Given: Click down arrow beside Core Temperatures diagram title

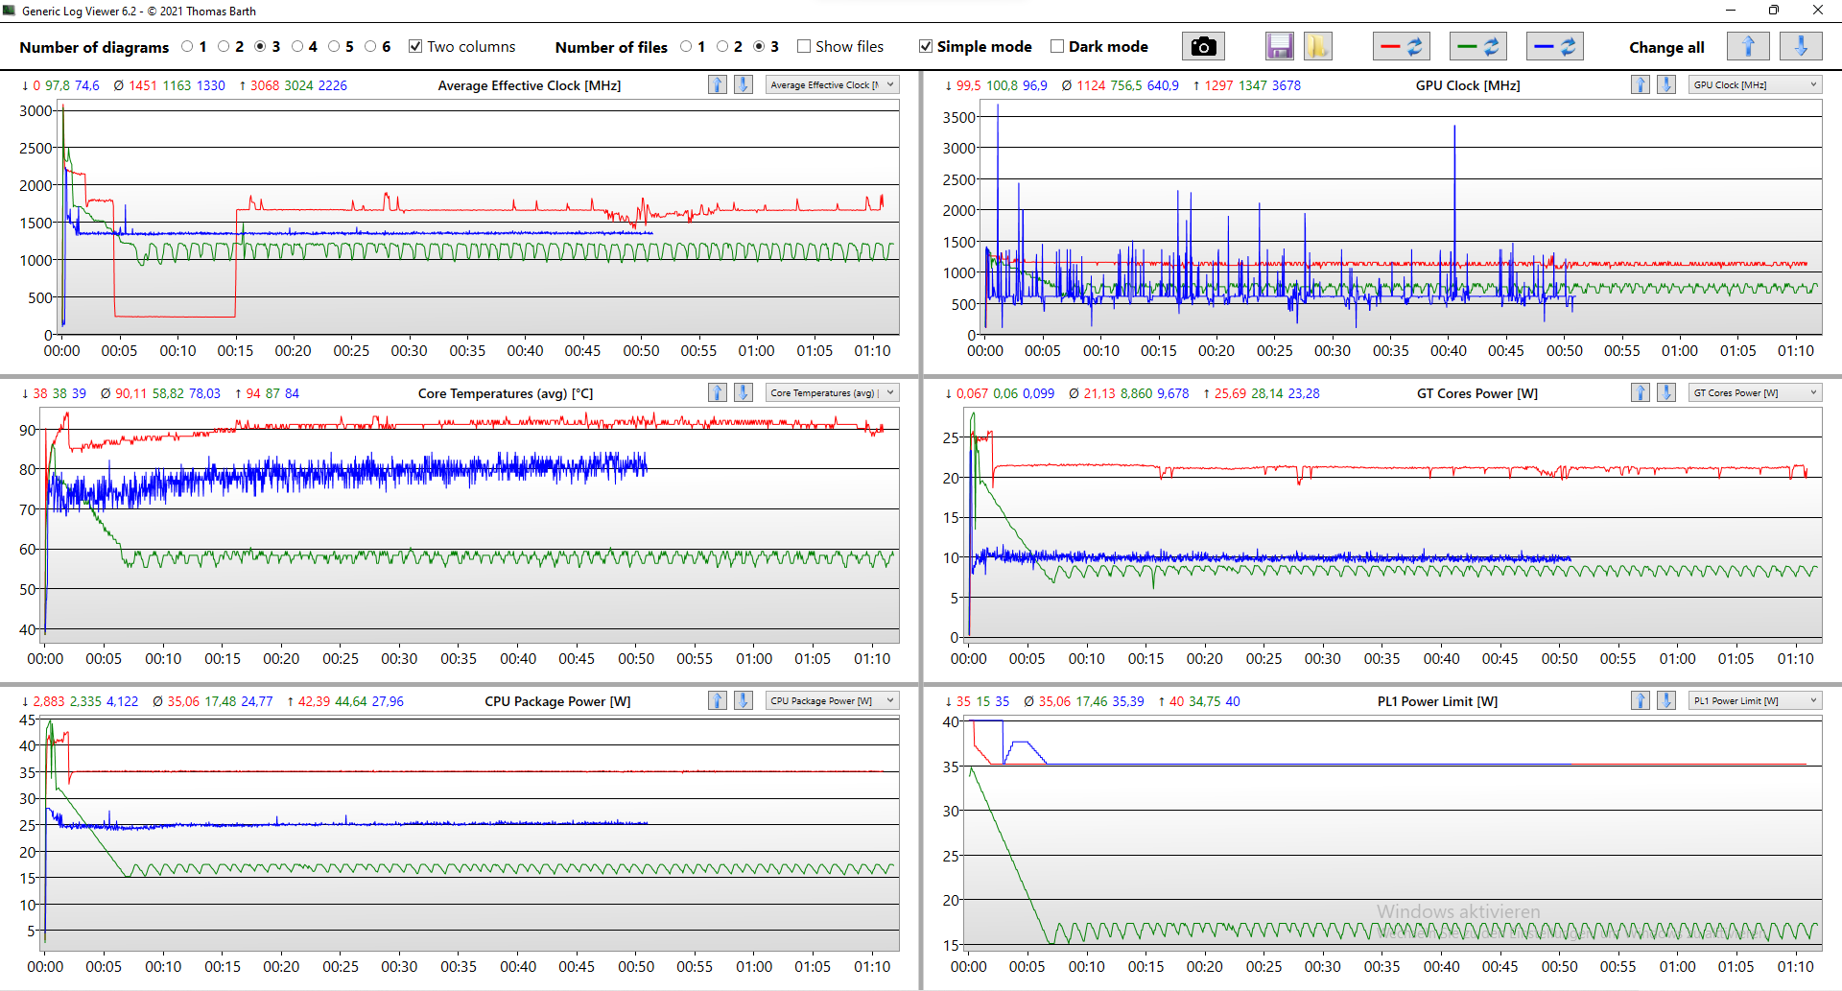Looking at the screenshot, I should (744, 392).
